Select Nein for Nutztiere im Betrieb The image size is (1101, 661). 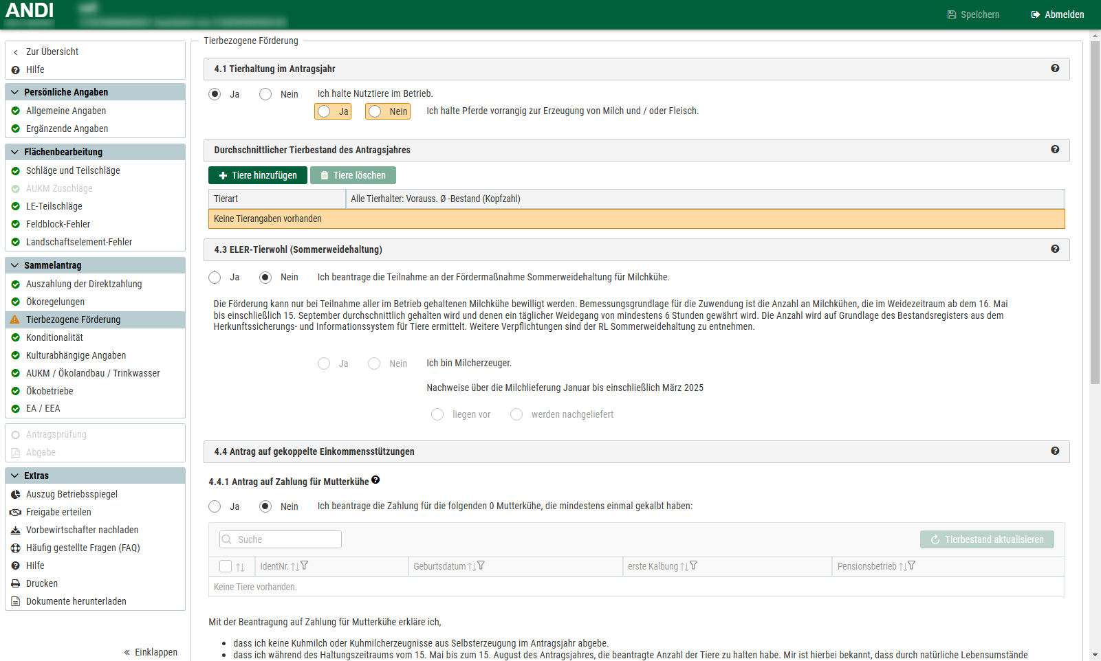tap(265, 94)
